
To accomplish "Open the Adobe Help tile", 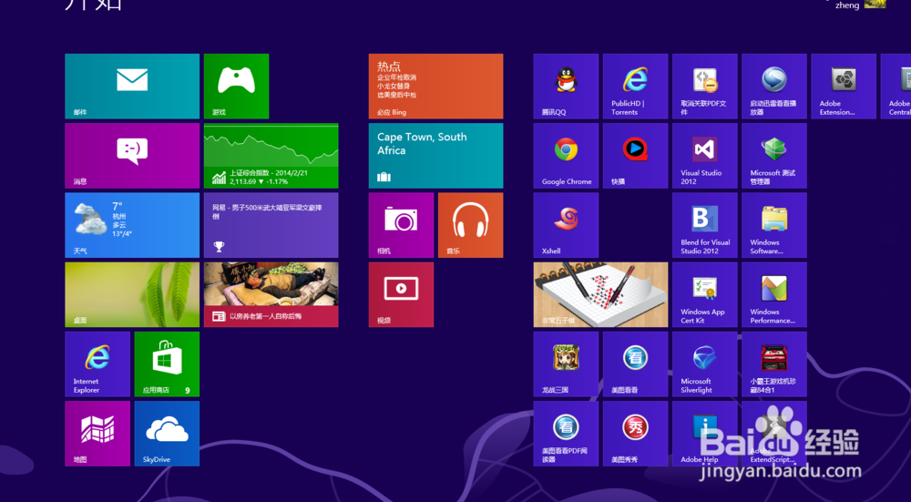I will 705,434.
